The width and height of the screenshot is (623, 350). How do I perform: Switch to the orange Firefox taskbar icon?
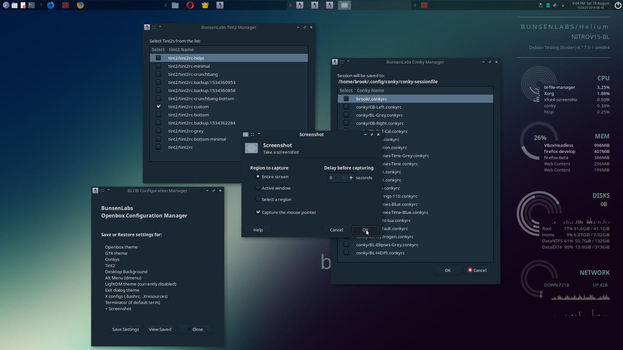[x=80, y=5]
